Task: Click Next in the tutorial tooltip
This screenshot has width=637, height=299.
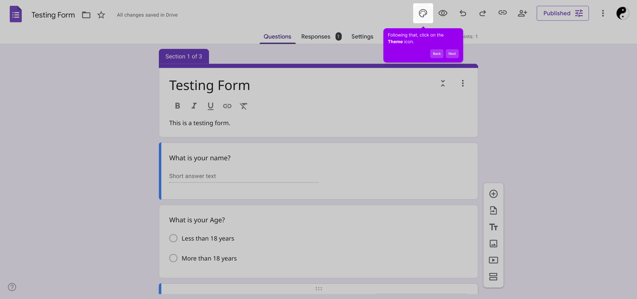Action: pyautogui.click(x=452, y=54)
